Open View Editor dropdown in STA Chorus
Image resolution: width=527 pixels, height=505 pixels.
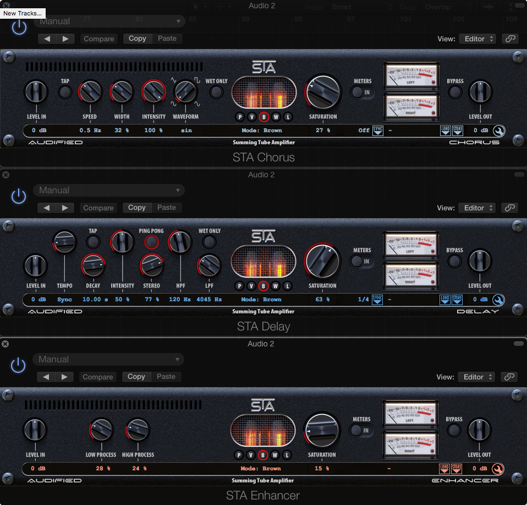point(477,39)
